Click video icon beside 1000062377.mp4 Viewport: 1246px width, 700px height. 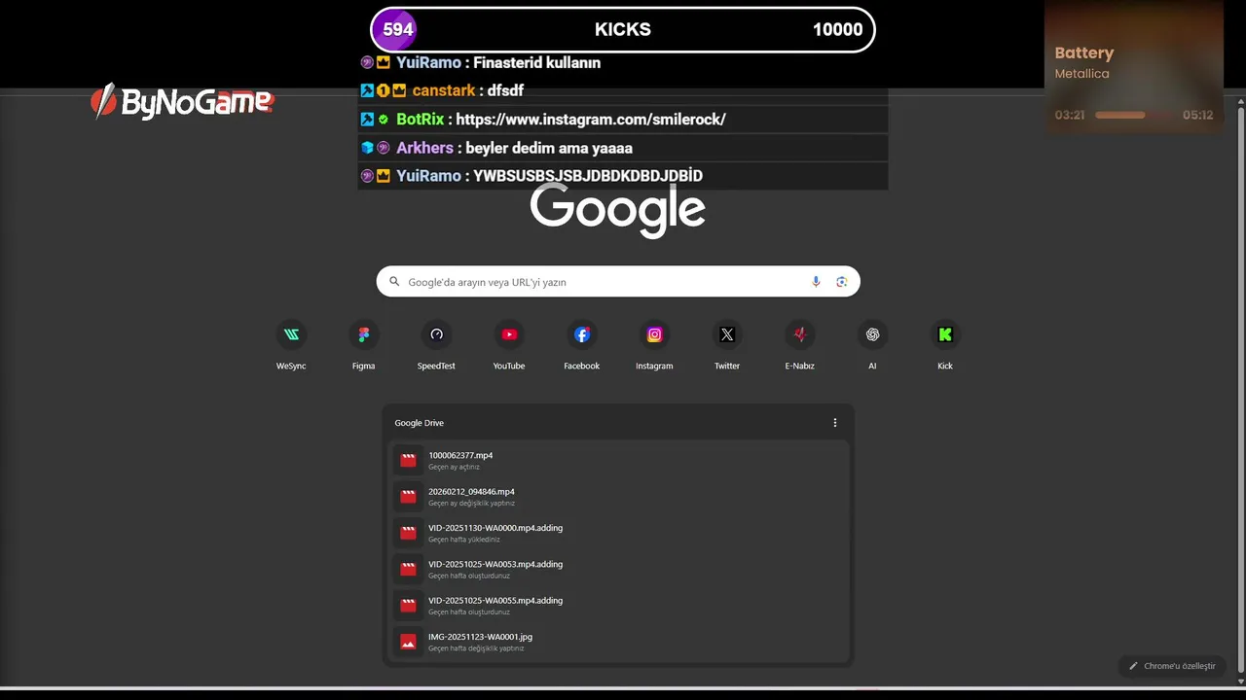click(x=408, y=460)
